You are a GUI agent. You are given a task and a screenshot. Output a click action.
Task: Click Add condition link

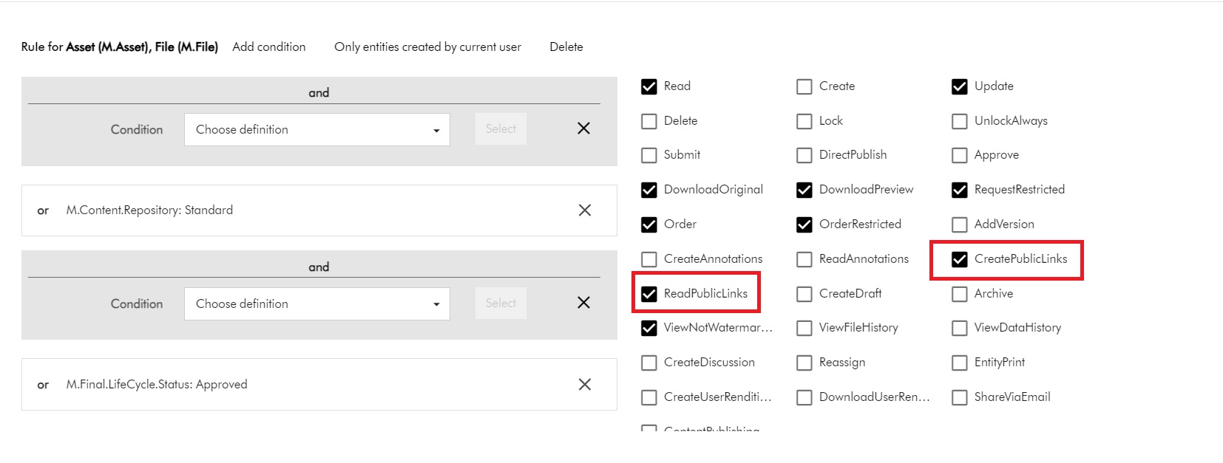[x=268, y=47]
